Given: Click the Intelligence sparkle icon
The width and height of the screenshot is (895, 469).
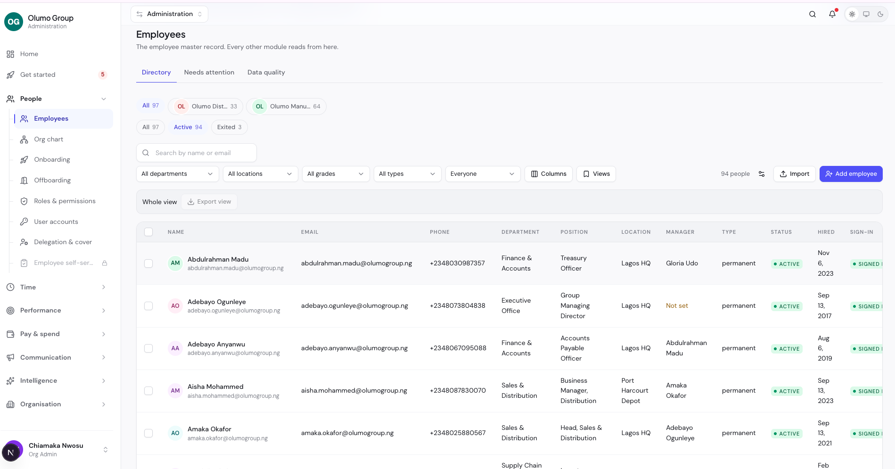Looking at the screenshot, I should [x=10, y=381].
